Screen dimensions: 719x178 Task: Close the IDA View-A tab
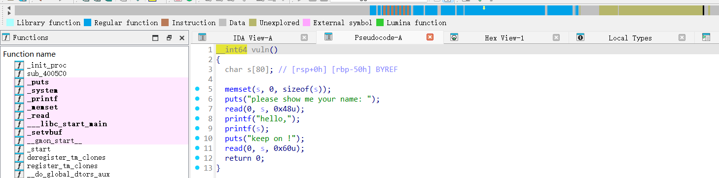(x=304, y=37)
